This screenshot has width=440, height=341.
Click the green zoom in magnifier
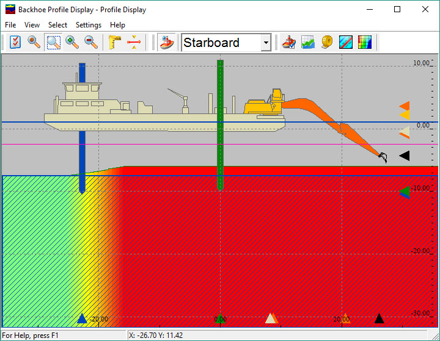[72, 42]
